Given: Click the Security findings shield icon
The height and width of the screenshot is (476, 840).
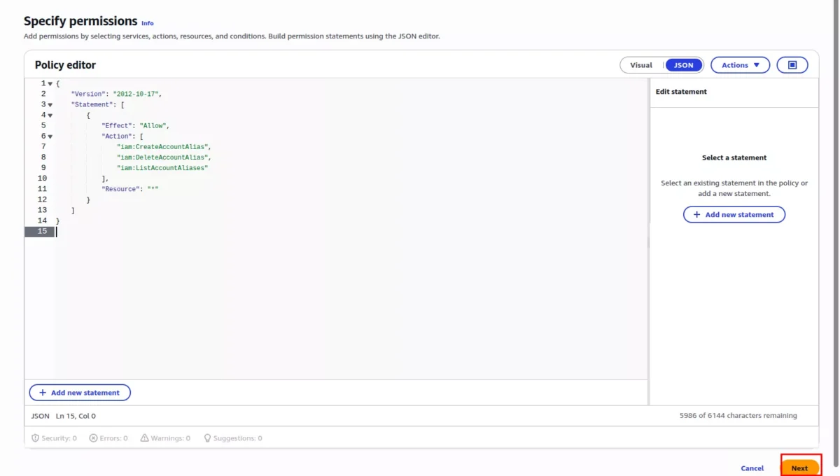Looking at the screenshot, I should (x=36, y=438).
